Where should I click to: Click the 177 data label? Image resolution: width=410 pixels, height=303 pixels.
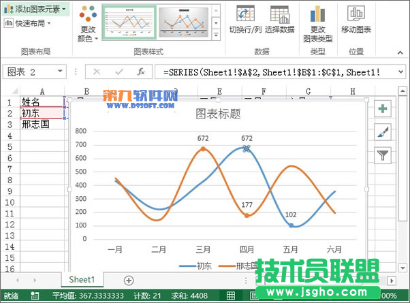[x=247, y=205]
